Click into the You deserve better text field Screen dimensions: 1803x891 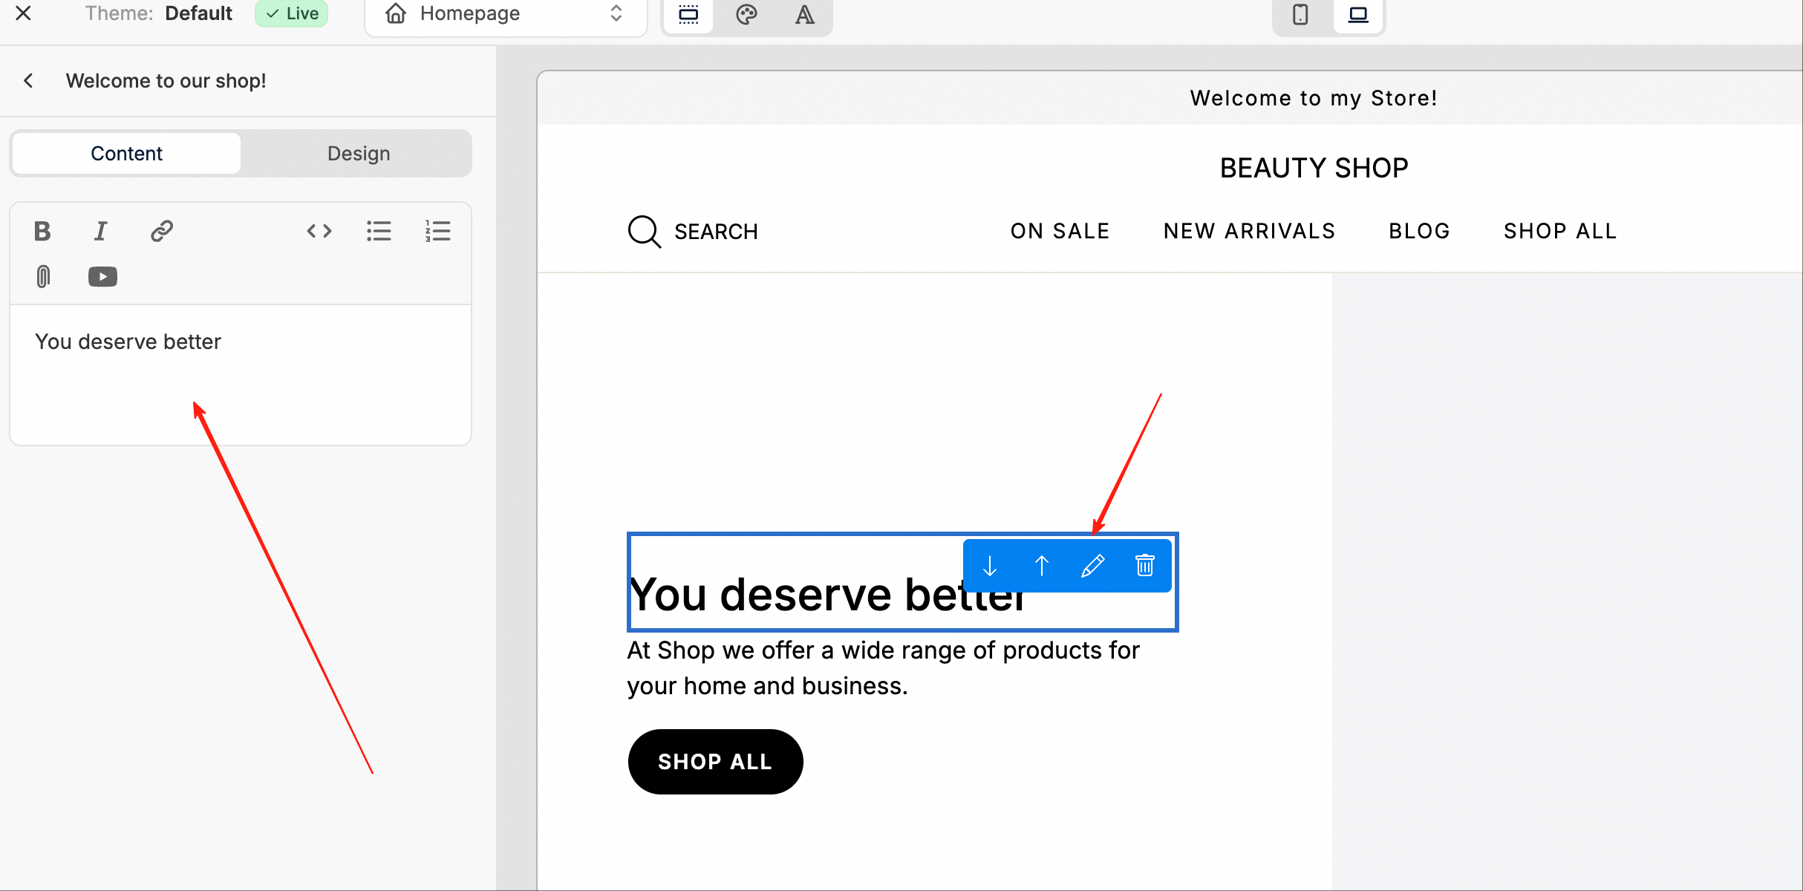[241, 374]
